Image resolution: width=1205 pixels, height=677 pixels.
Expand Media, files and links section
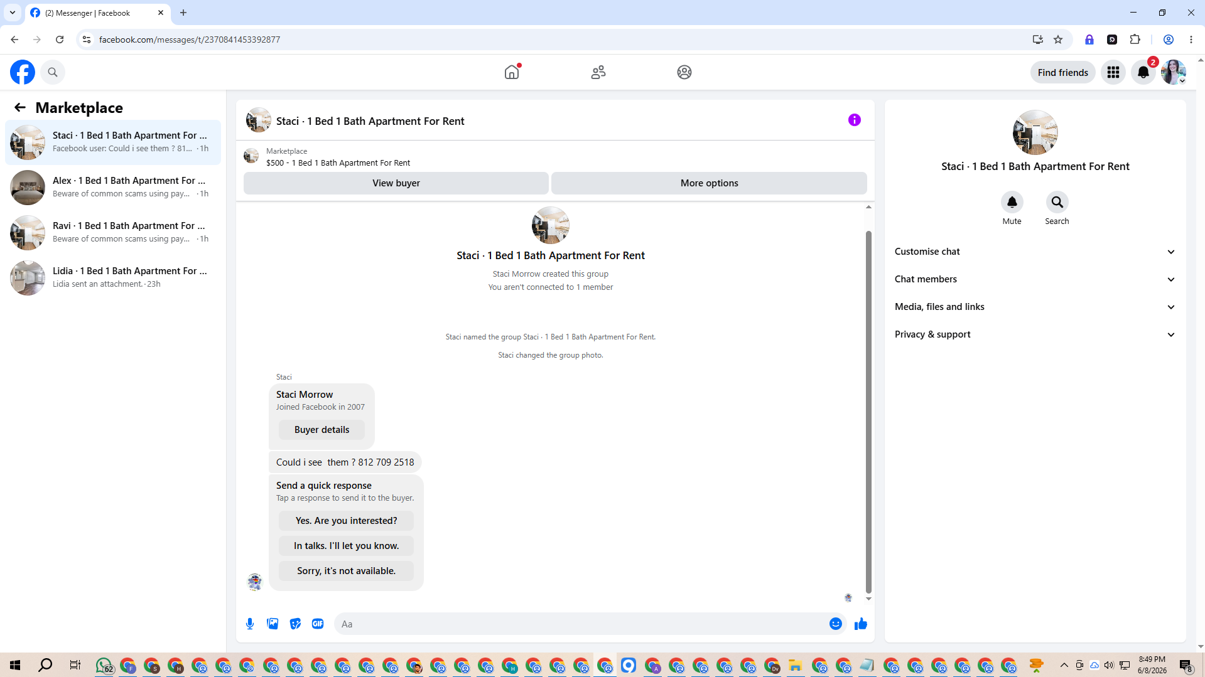tap(1035, 307)
